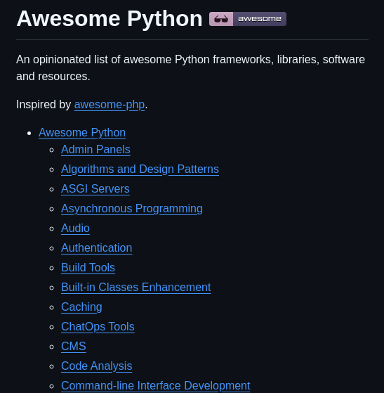Open the Code Analysis link
Viewport: 384px width, 393px height.
[x=97, y=366]
